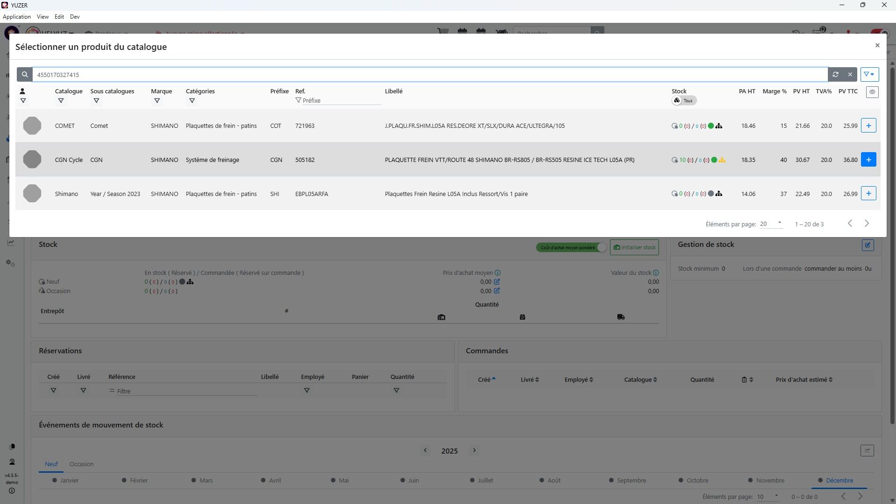Click the yellow warehouse icon on CGN row

[722, 160]
